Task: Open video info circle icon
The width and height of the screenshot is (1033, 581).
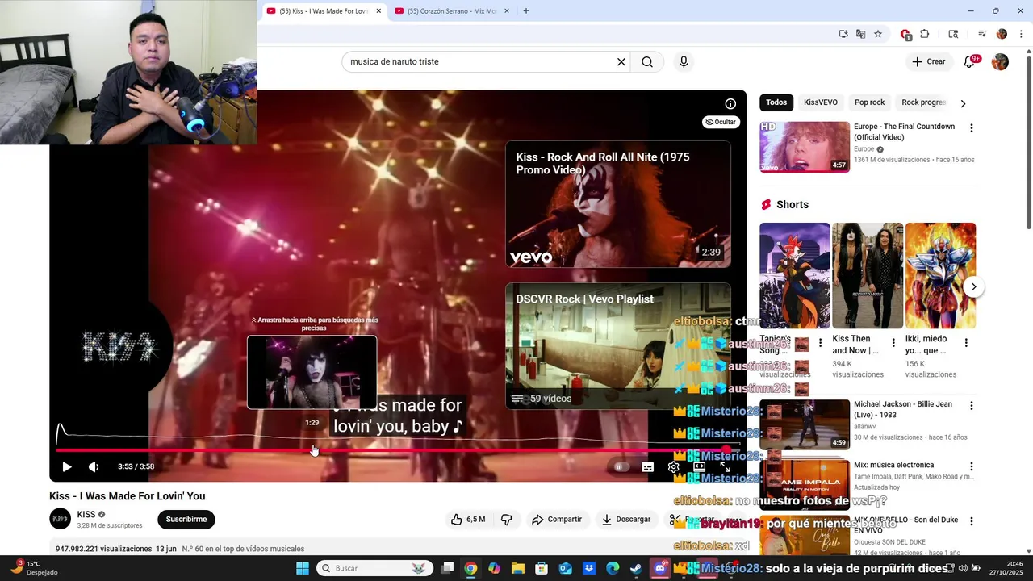Action: (730, 103)
